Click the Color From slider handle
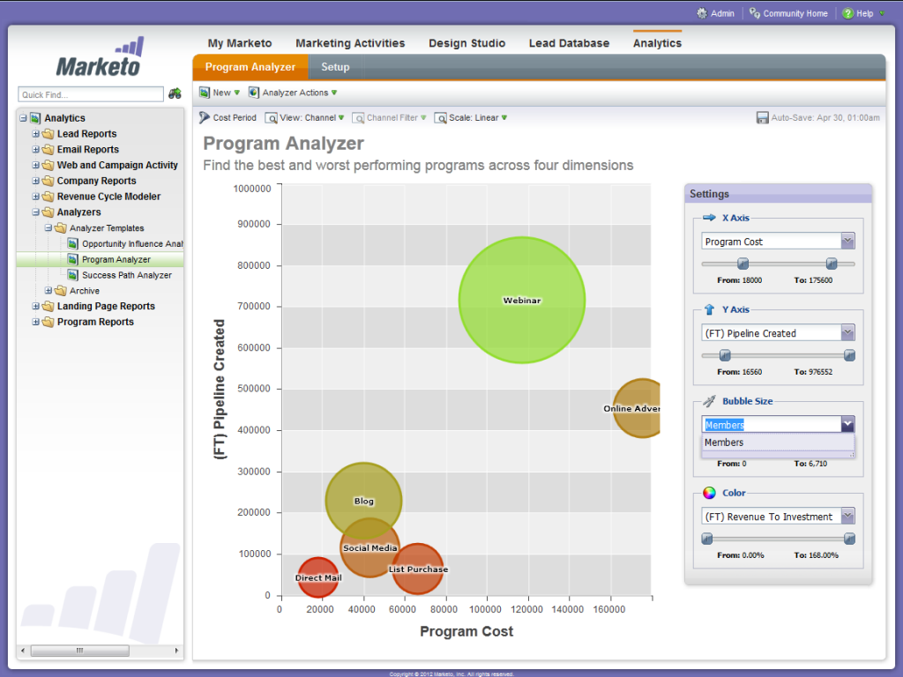 [707, 539]
